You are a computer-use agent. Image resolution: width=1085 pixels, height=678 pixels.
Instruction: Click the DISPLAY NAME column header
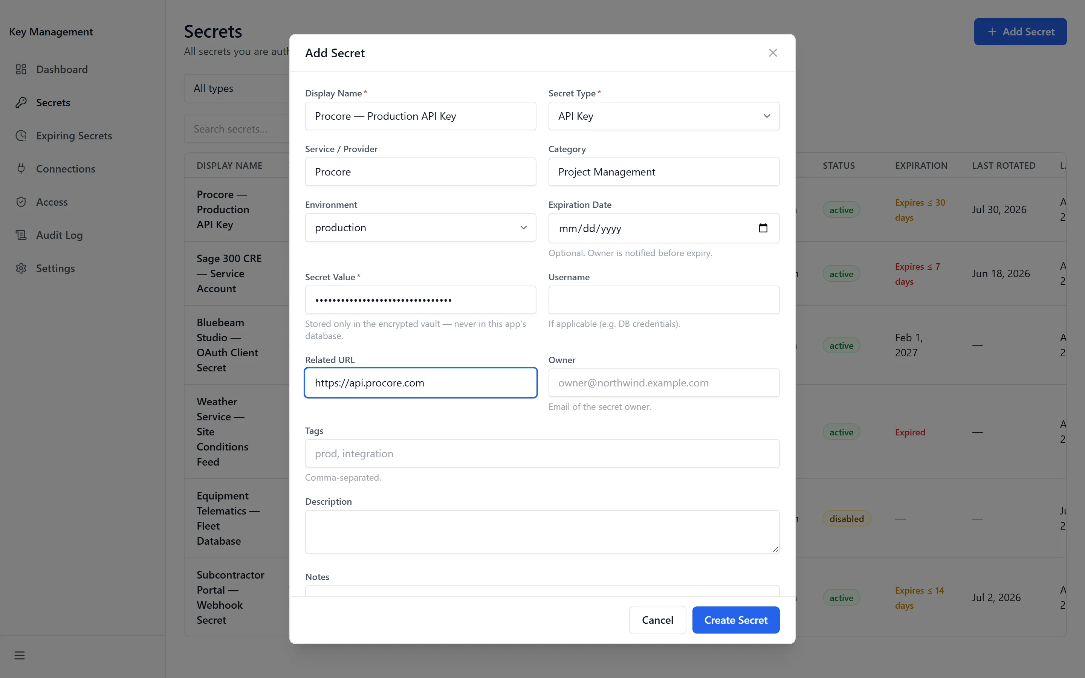(x=229, y=165)
